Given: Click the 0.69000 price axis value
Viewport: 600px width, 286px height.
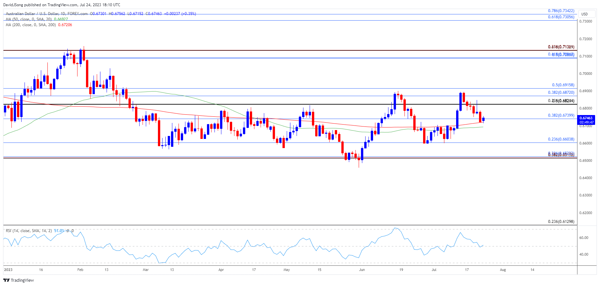Looking at the screenshot, I should click(x=586, y=91).
